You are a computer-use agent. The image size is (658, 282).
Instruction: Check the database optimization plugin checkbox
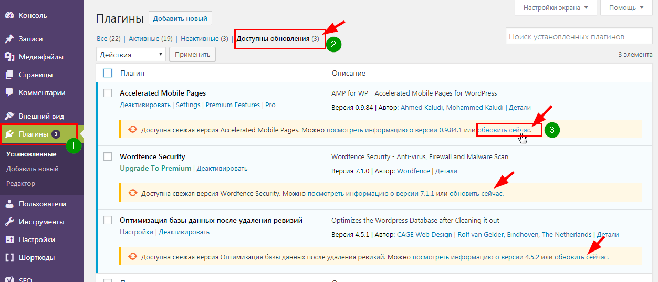tap(108, 220)
